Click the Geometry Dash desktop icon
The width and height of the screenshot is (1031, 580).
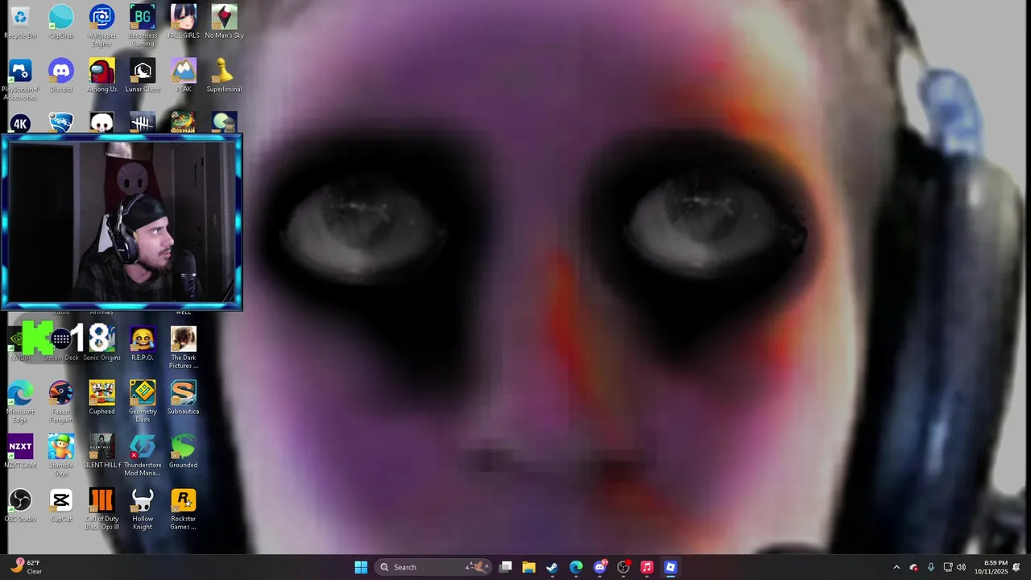[143, 402]
